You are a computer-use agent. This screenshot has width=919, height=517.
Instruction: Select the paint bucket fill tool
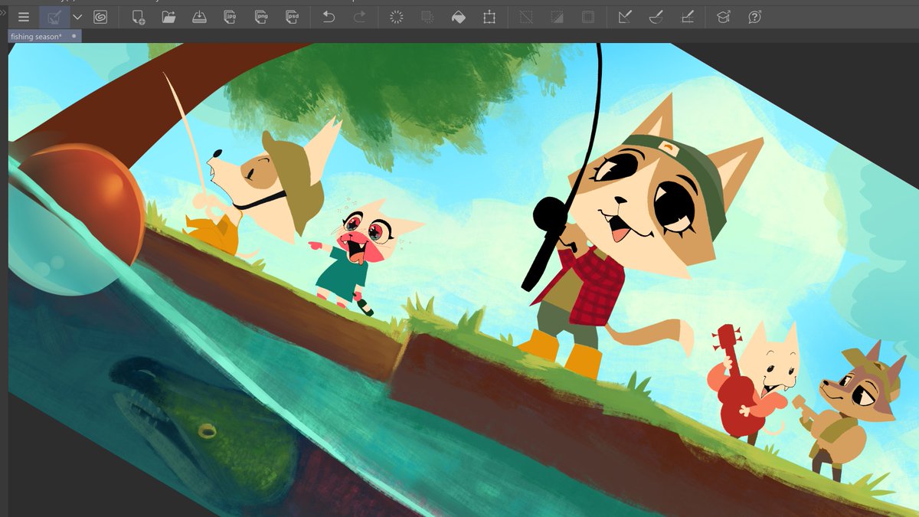click(459, 15)
